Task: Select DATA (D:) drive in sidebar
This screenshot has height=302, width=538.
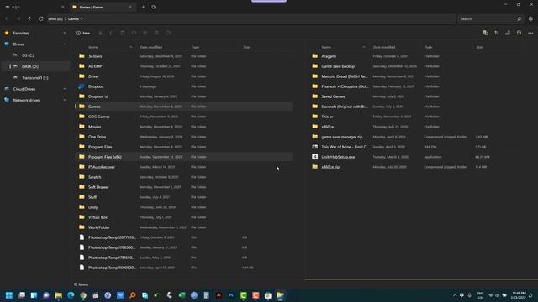Action: tap(36, 66)
